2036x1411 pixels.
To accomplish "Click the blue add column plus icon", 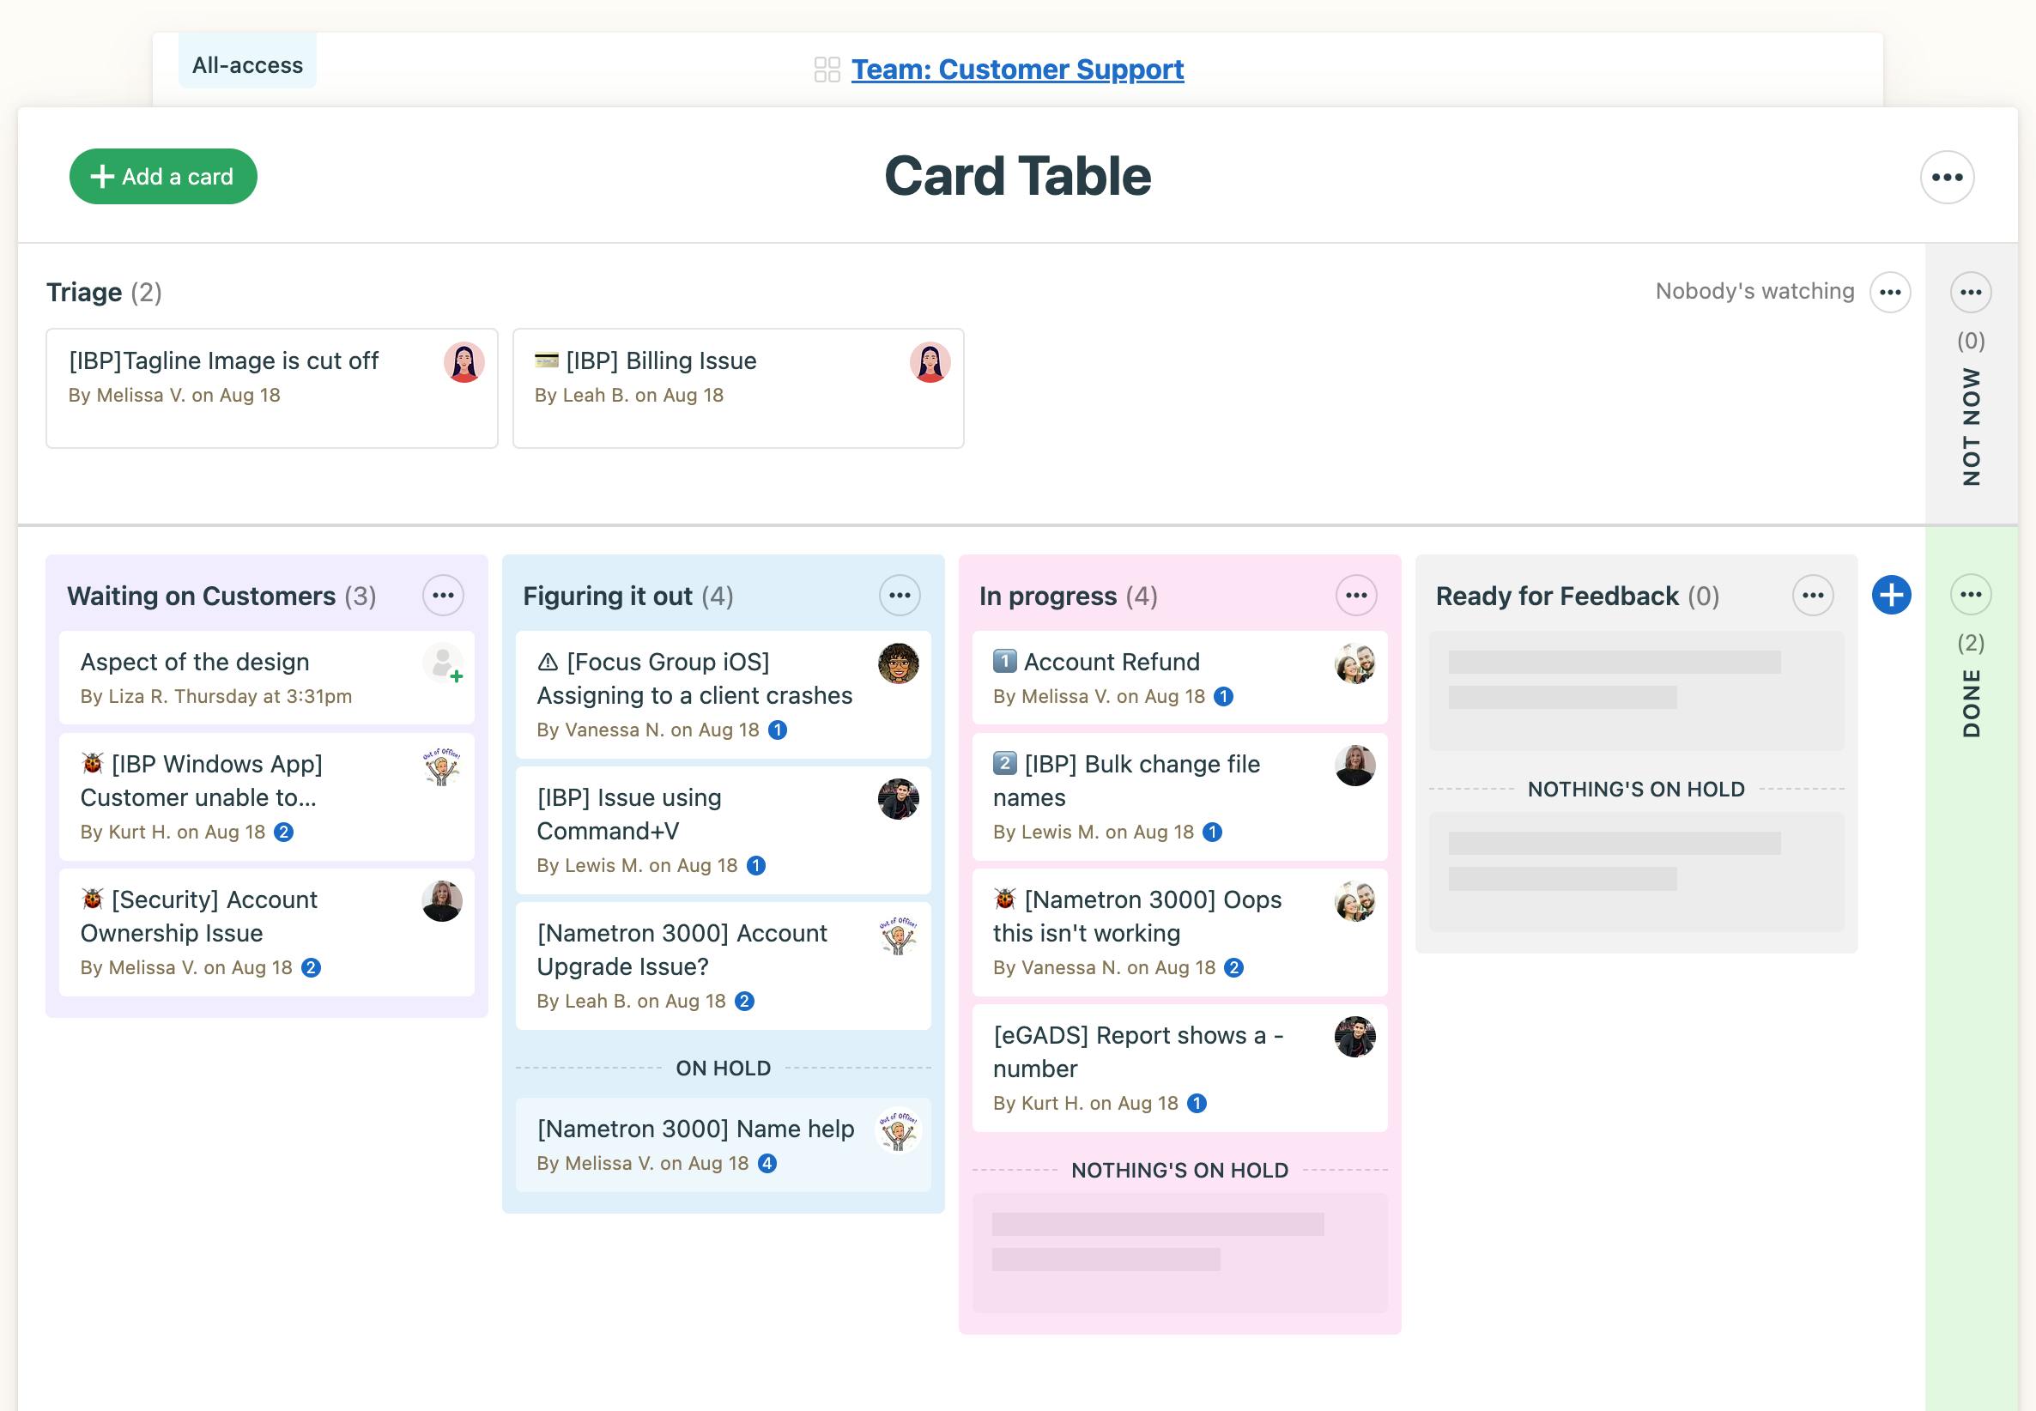I will pyautogui.click(x=1891, y=595).
